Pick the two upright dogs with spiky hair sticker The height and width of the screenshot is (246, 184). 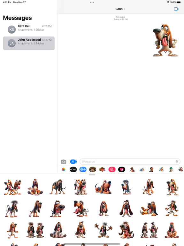point(149,230)
